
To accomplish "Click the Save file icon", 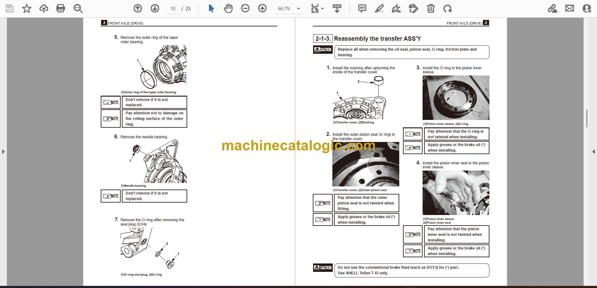I will tap(10, 8).
